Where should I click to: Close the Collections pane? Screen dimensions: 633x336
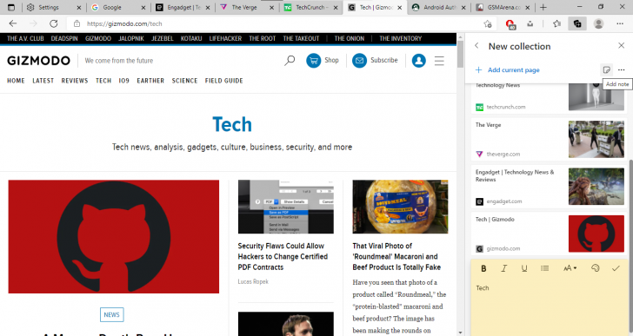[622, 45]
